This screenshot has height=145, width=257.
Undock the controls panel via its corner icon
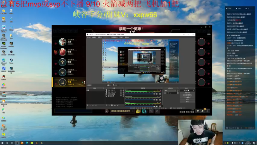194,88
